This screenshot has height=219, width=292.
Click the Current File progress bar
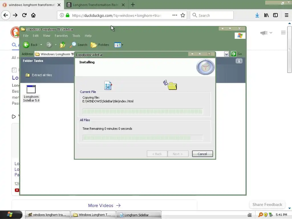coord(143,111)
